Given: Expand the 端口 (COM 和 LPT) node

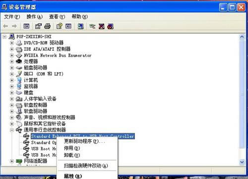Looking at the screenshot, I should coord(11,74).
